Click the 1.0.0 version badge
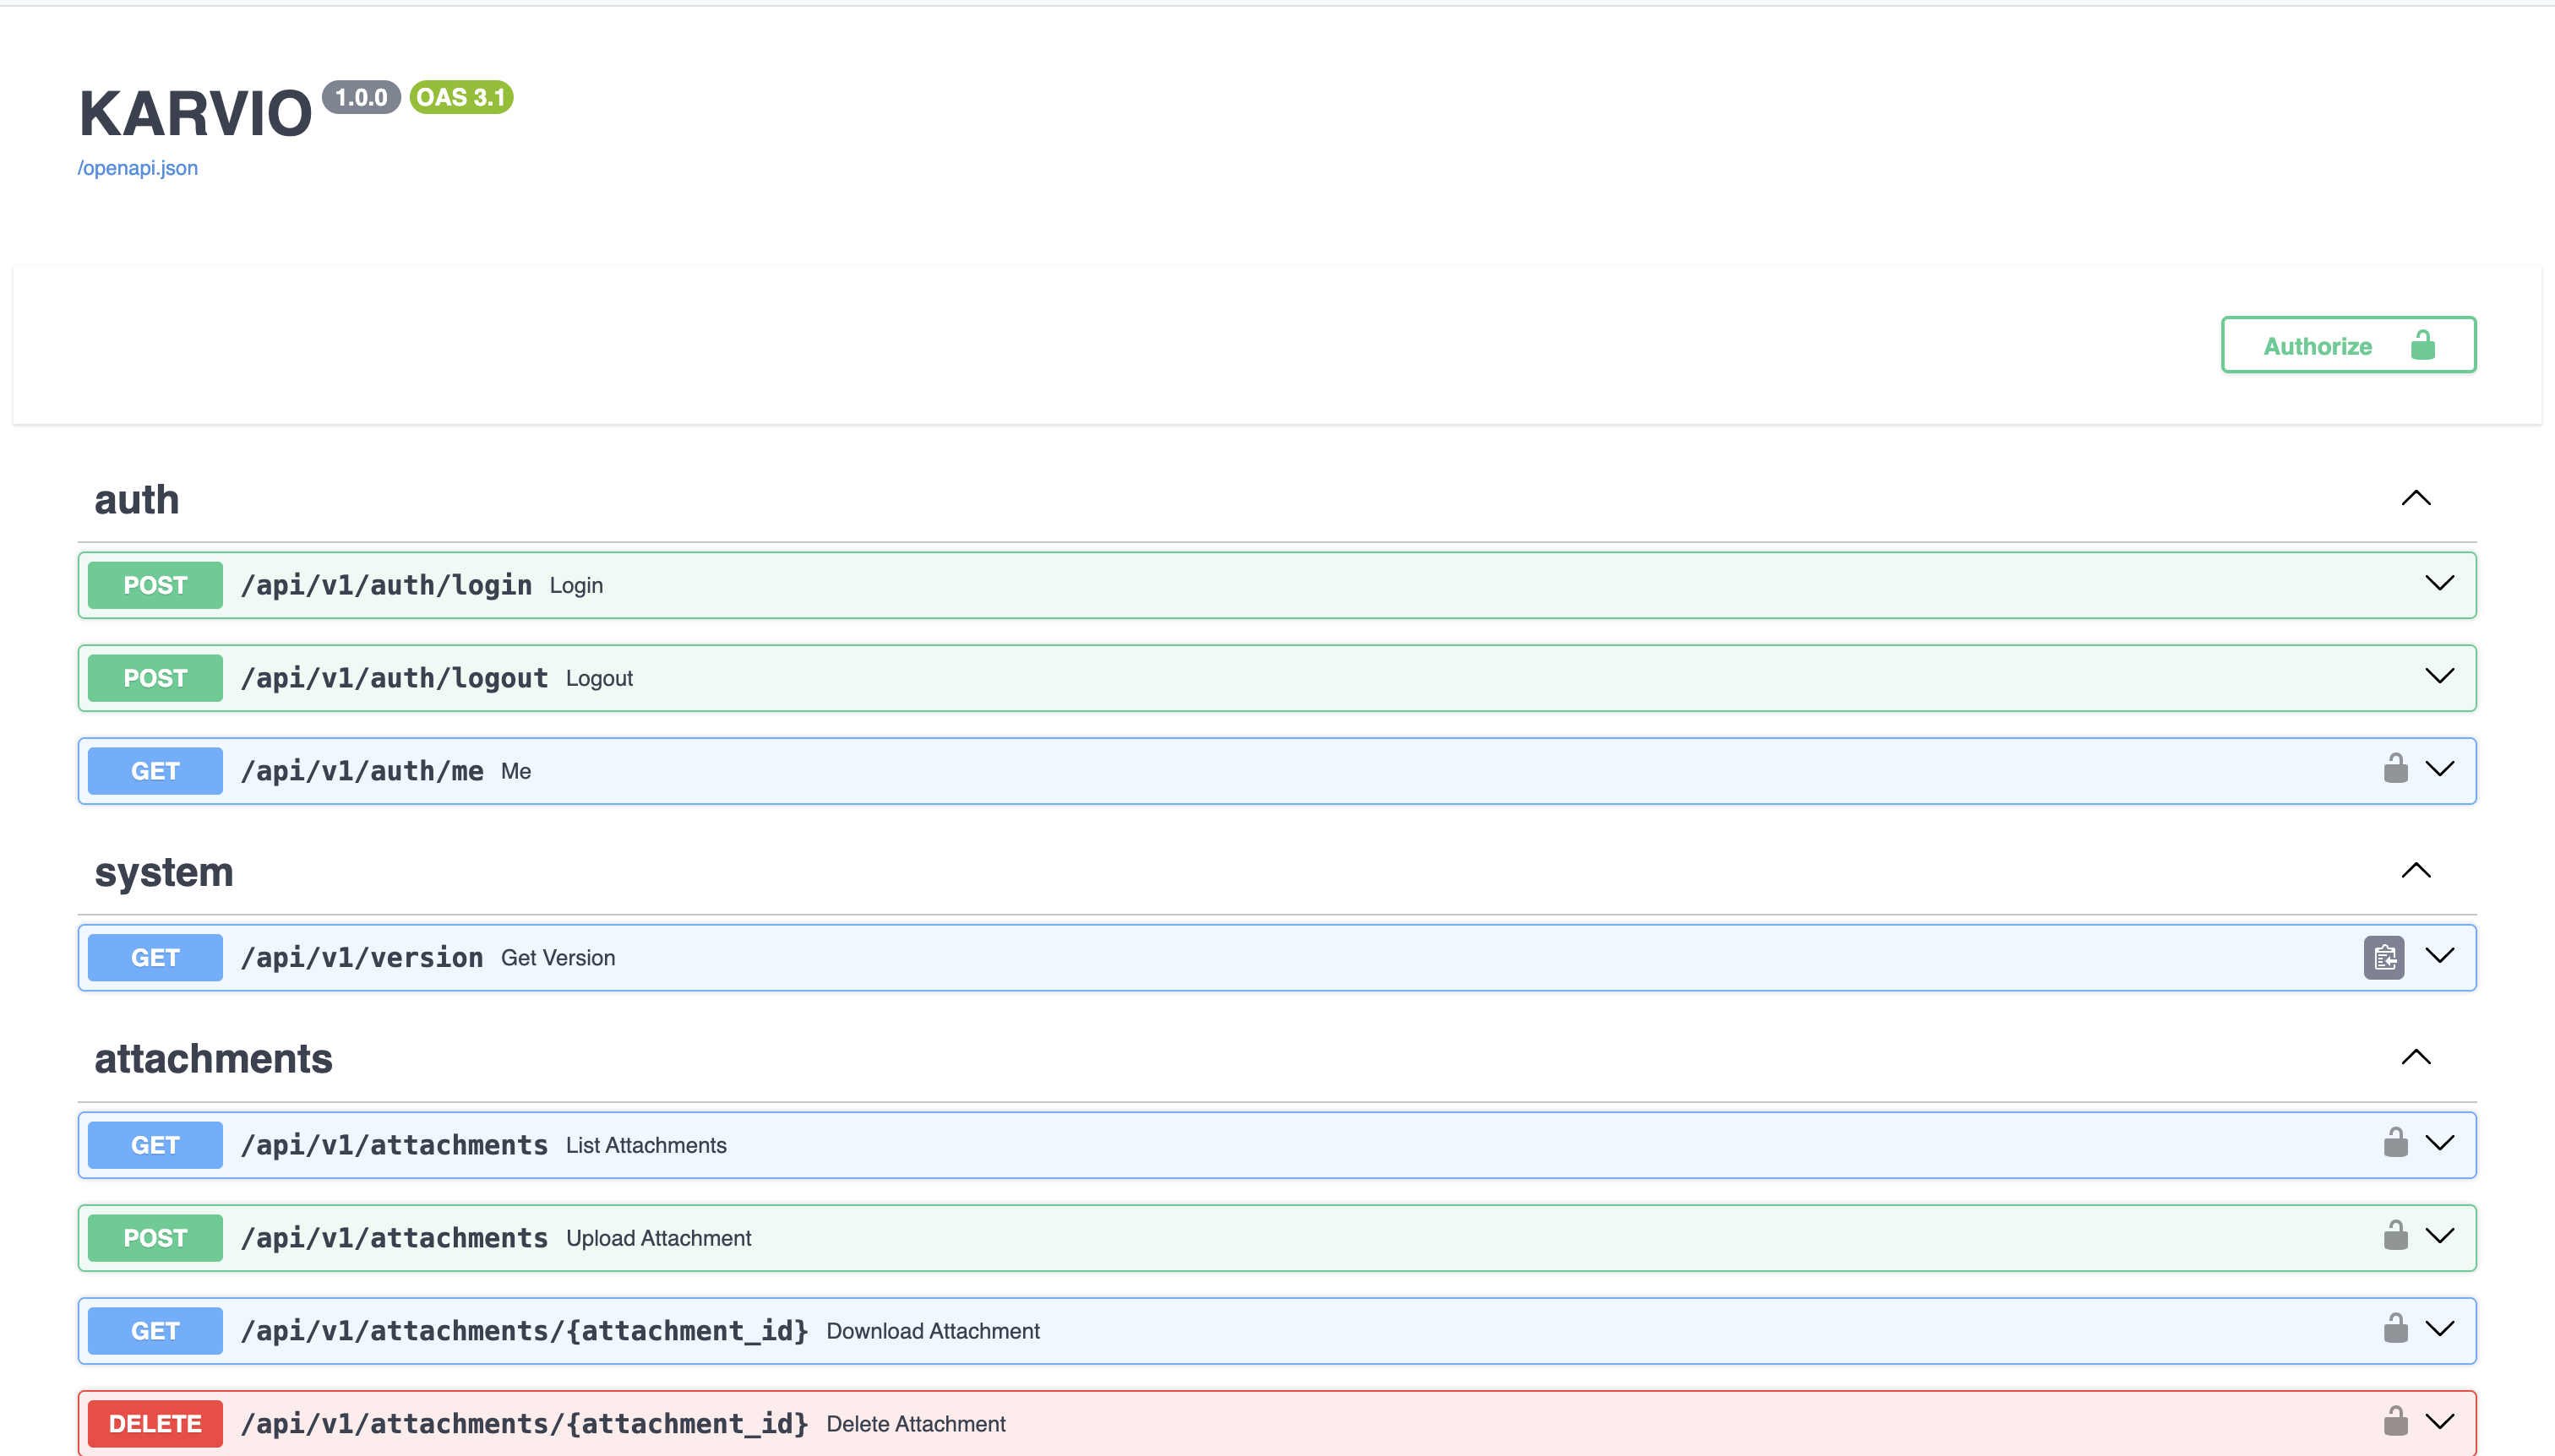 click(361, 97)
